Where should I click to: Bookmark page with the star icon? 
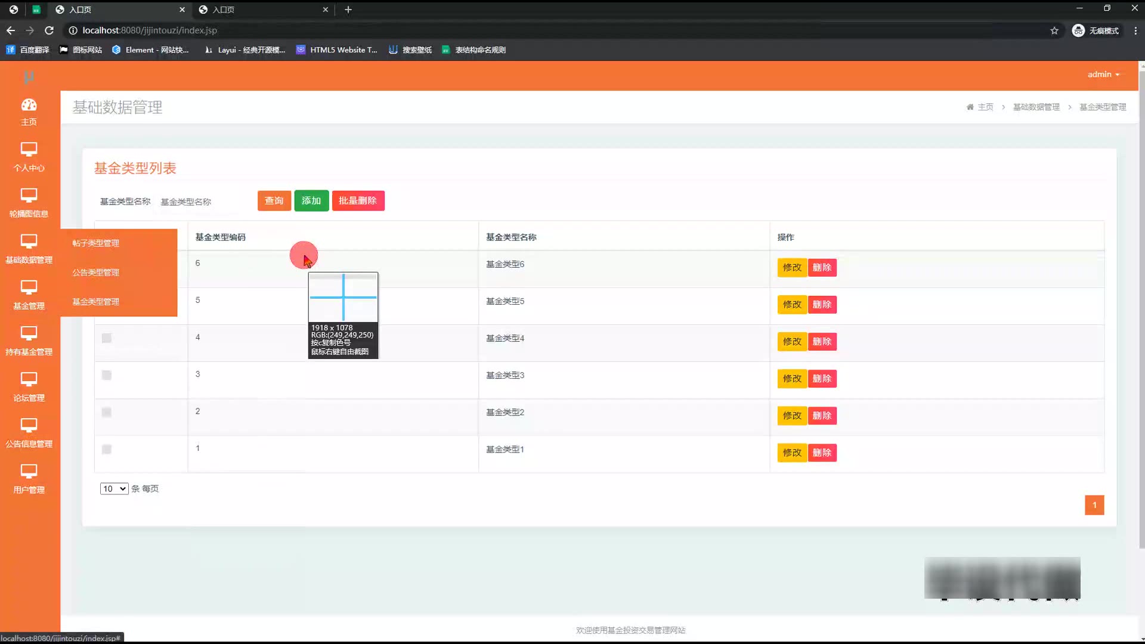click(x=1054, y=30)
